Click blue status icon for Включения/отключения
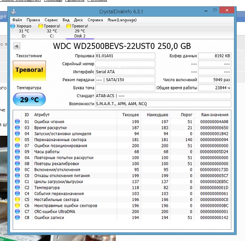The image size is (245, 241). pyautogui.click(x=17, y=170)
